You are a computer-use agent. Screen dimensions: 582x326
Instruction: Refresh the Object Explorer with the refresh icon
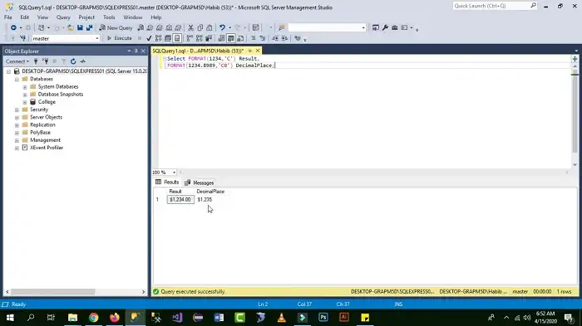[73, 61]
